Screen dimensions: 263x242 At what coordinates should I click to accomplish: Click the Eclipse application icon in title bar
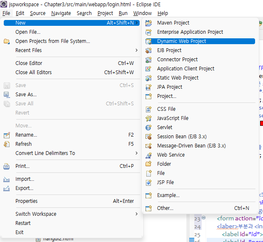[4, 4]
